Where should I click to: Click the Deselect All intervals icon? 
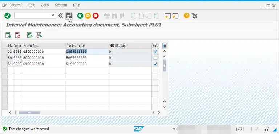tap(39, 35)
